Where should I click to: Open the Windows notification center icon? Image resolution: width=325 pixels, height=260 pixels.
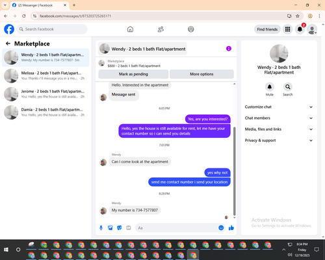317,250
